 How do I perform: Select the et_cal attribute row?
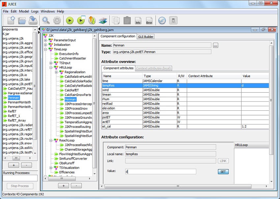pos(184,127)
